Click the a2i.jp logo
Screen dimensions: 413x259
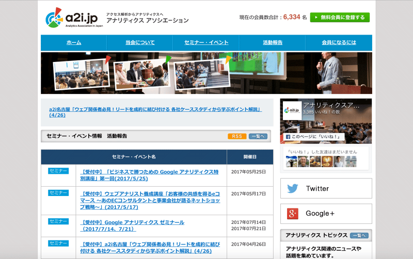74,18
